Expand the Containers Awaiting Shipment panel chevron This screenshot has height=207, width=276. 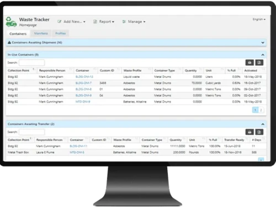point(263,43)
